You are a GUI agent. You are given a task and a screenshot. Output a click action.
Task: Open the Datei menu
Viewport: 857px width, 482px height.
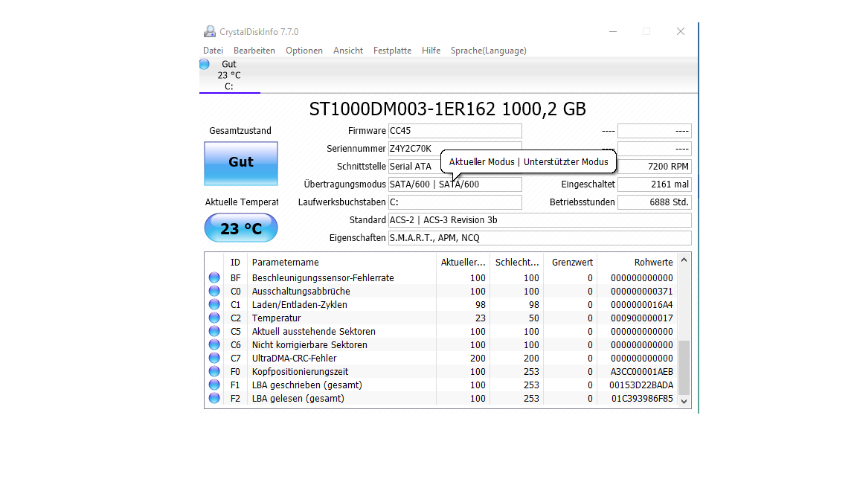click(x=214, y=51)
